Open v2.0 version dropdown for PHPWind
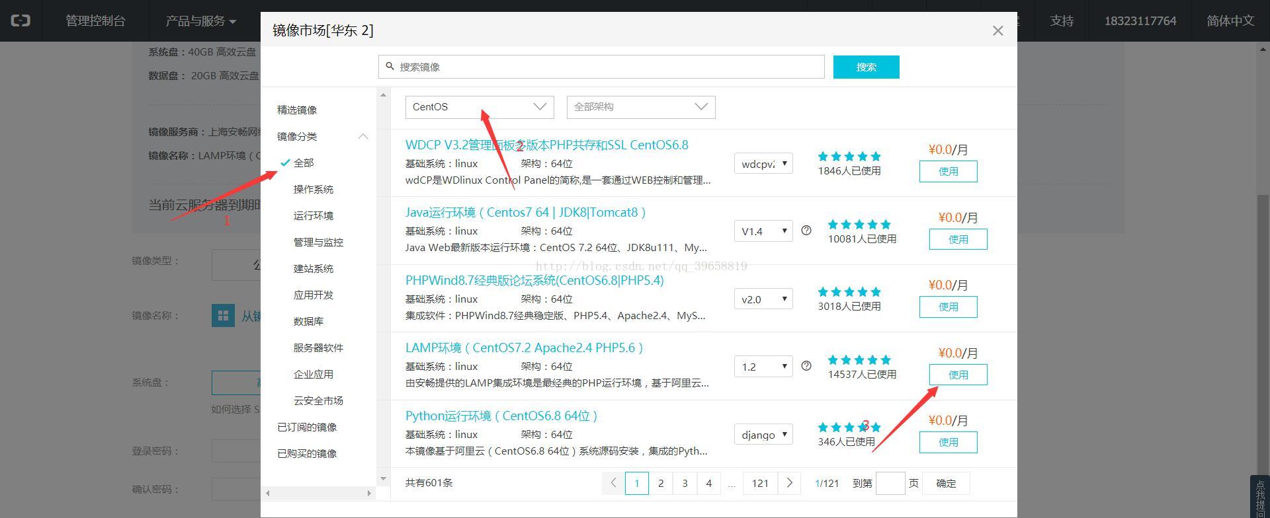 pos(763,299)
